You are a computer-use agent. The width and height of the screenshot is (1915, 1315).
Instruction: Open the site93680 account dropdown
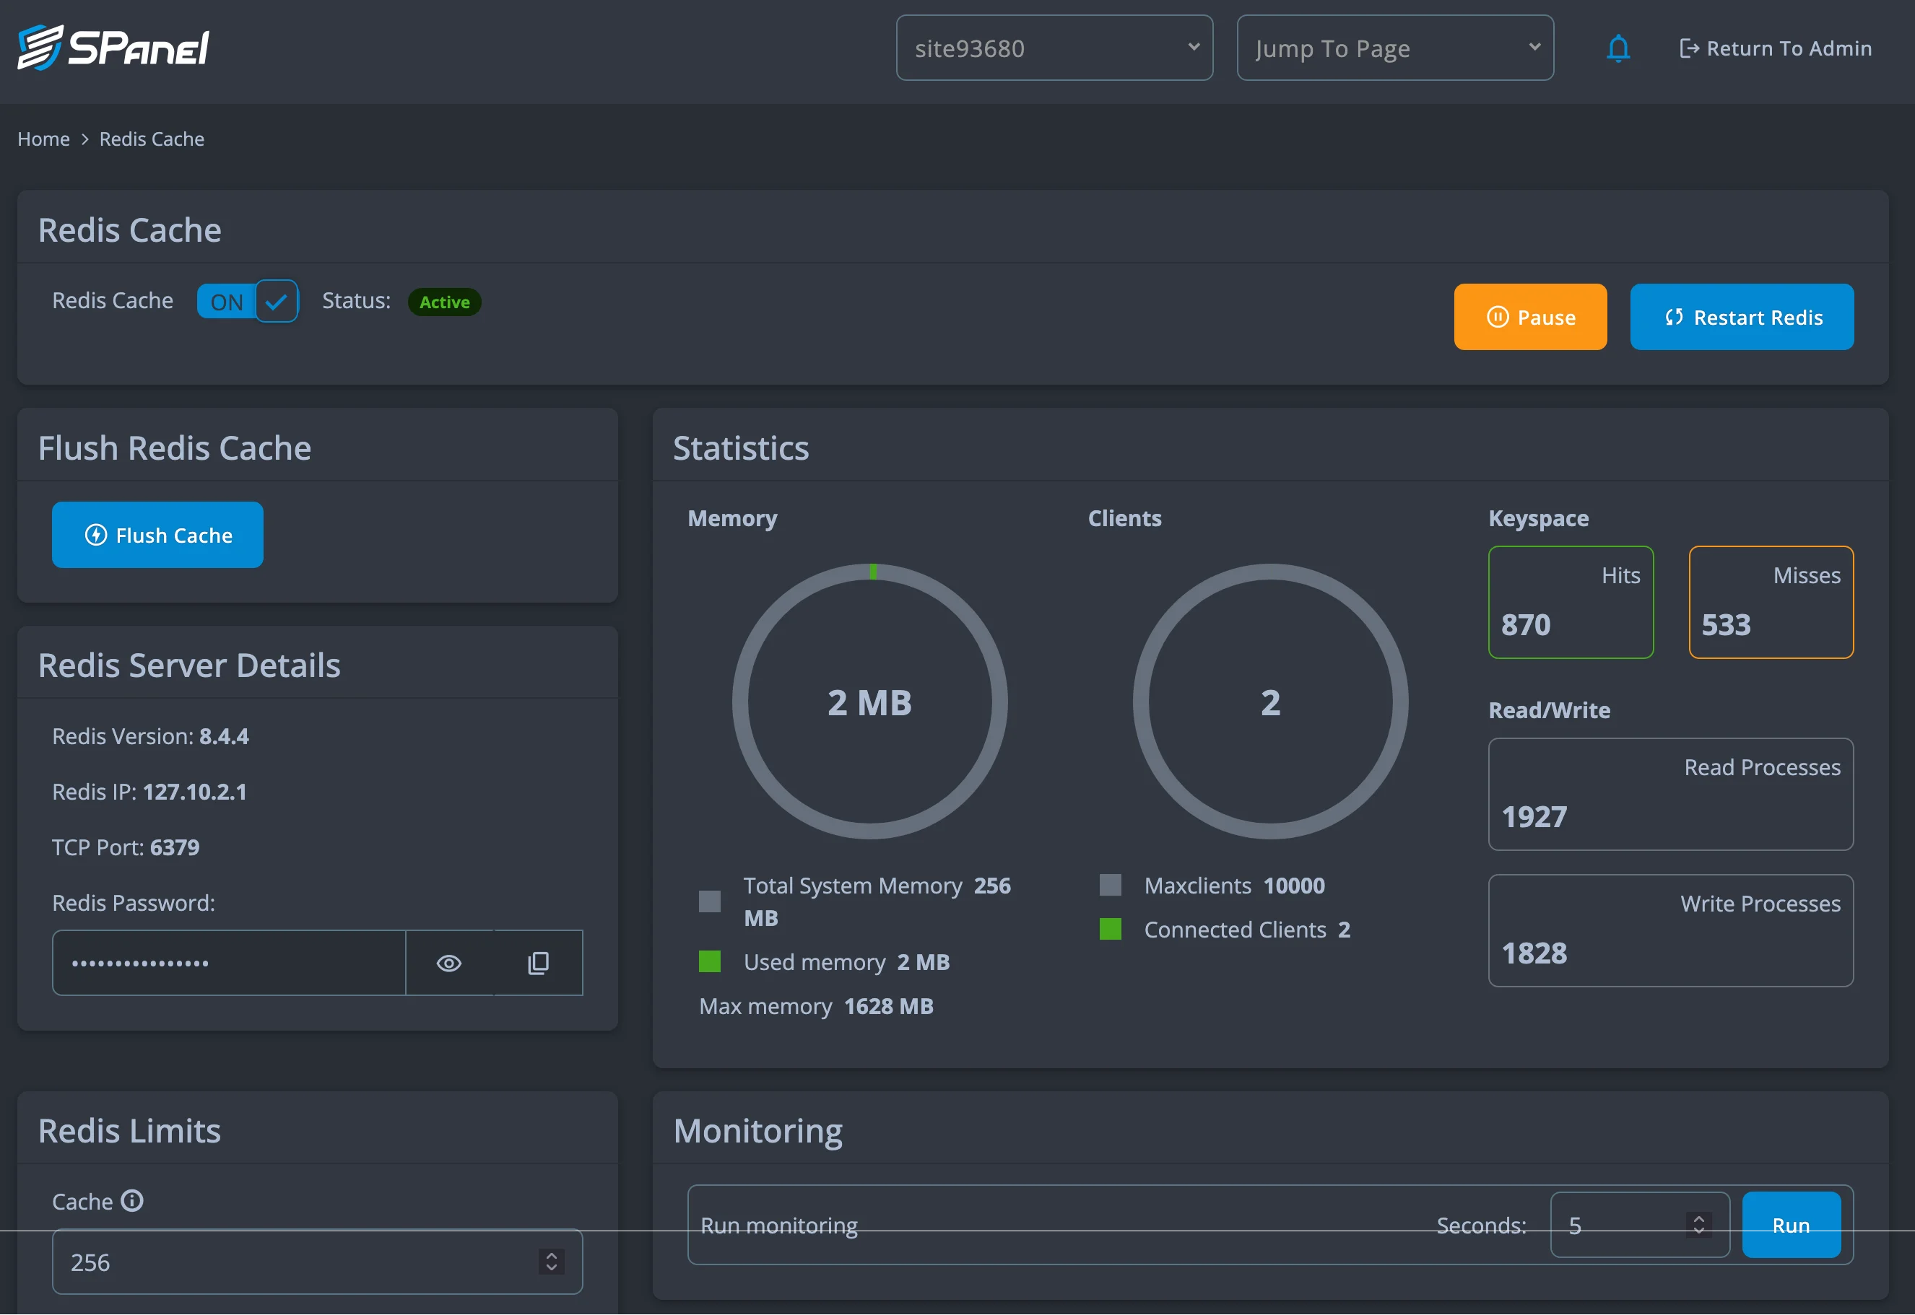click(x=1054, y=48)
